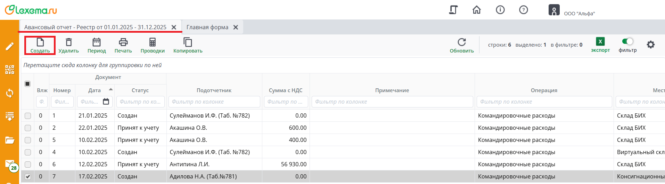Sort by the Дата column arrow
This screenshot has width=665, height=184.
pyautogui.click(x=111, y=90)
